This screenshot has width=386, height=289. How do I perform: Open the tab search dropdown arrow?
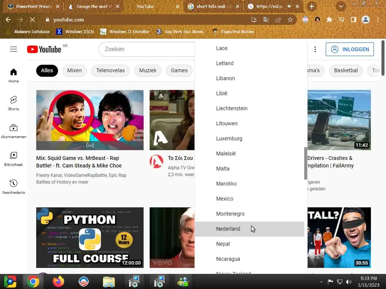point(341,6)
